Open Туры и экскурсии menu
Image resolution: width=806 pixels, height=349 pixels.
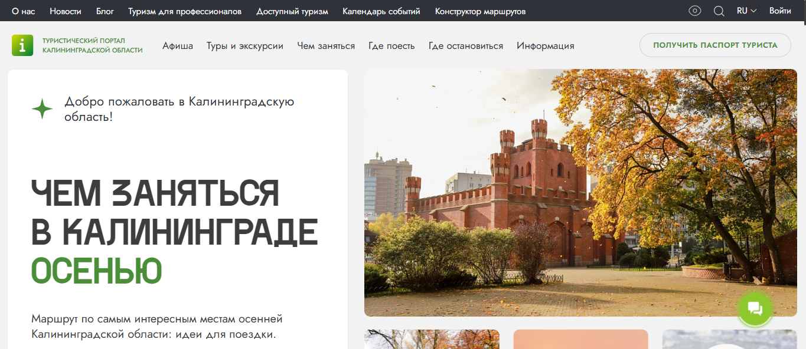pyautogui.click(x=245, y=46)
